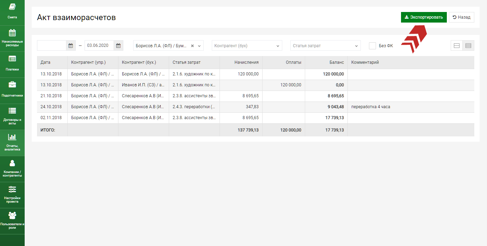
Task: Go to Платежи section
Action: click(12, 64)
